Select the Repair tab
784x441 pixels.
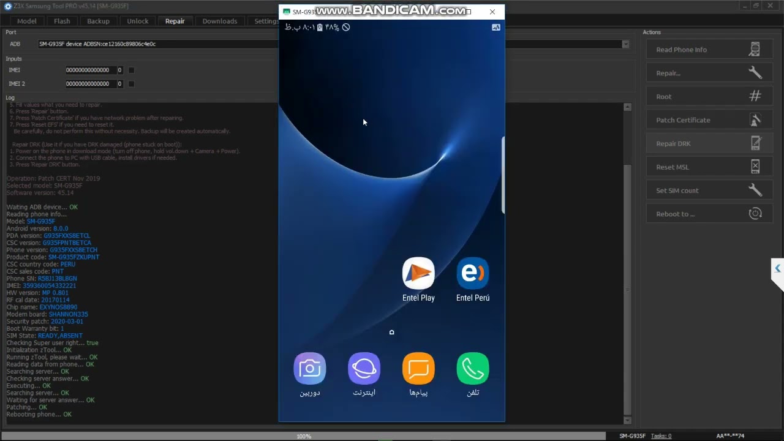click(x=175, y=21)
